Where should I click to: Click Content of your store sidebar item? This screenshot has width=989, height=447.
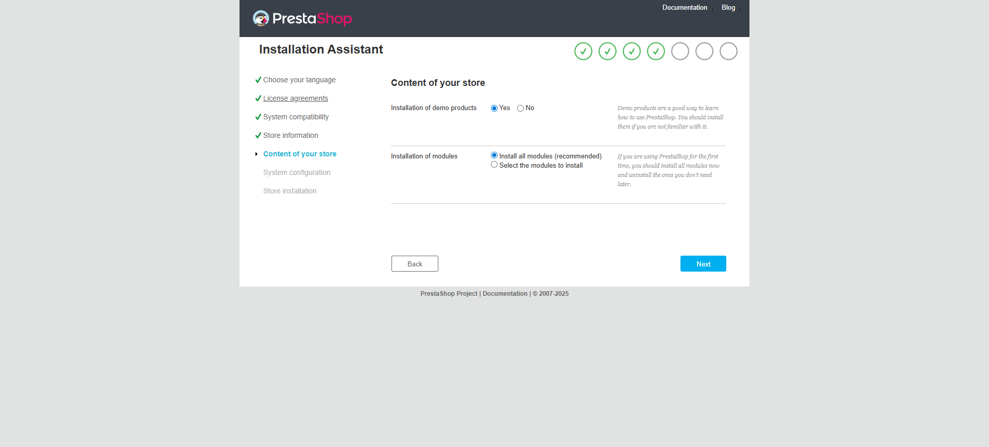pyautogui.click(x=300, y=154)
